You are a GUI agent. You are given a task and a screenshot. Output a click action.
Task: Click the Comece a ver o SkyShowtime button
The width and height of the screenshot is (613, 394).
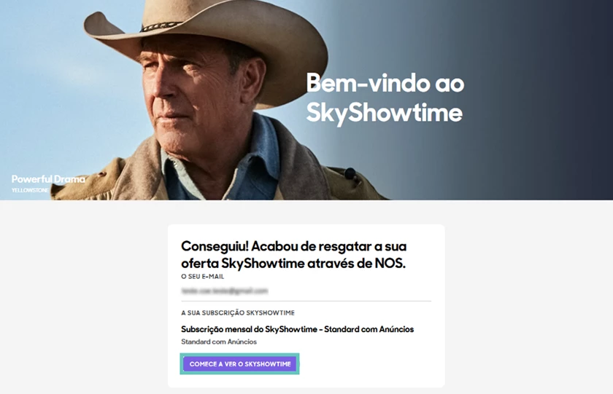coord(240,364)
